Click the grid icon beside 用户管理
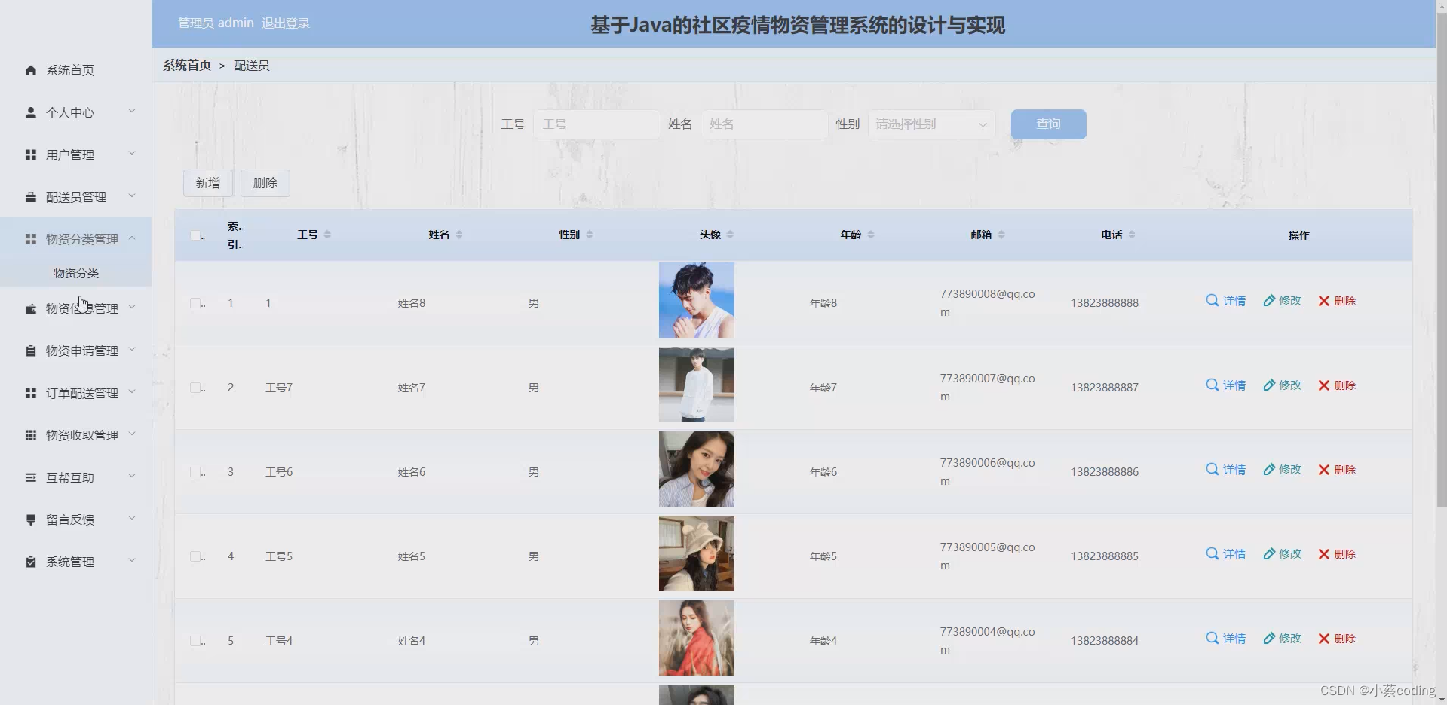Image resolution: width=1447 pixels, height=705 pixels. coord(31,155)
